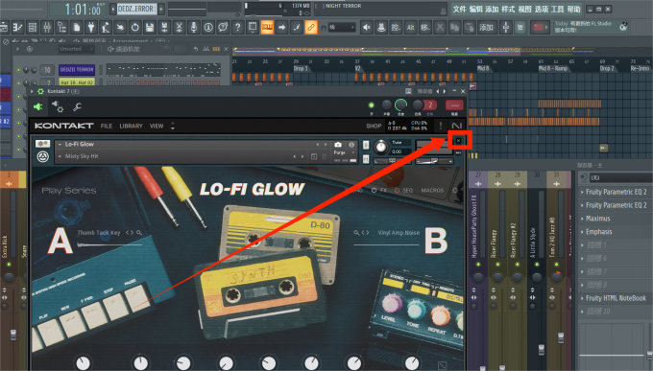Click the speaker mute icon in toolbar
653x371 pixels.
point(367,28)
